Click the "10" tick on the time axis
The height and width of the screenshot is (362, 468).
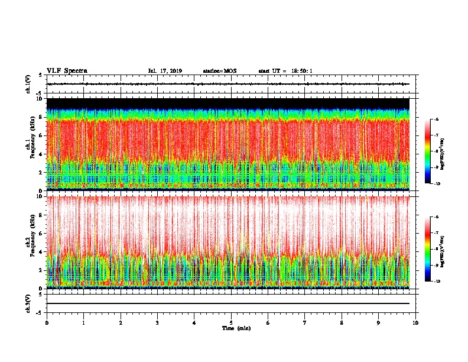415,322
